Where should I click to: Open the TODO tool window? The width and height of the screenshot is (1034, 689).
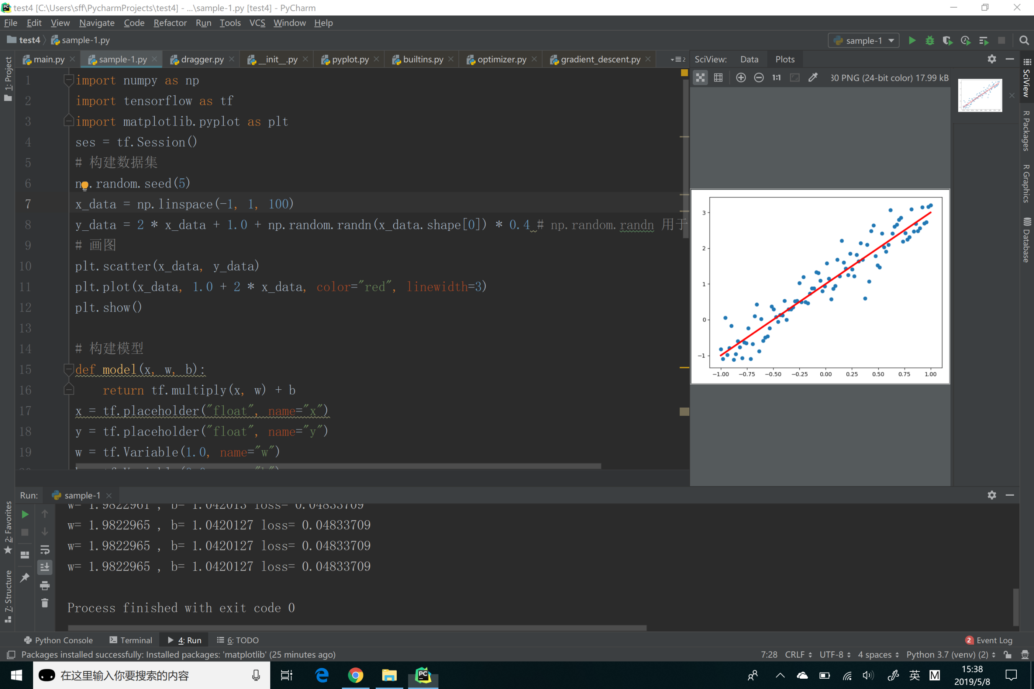pos(238,640)
